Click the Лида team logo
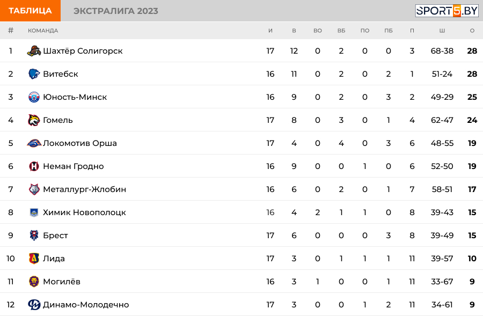The width and height of the screenshot is (483, 316). tap(34, 259)
